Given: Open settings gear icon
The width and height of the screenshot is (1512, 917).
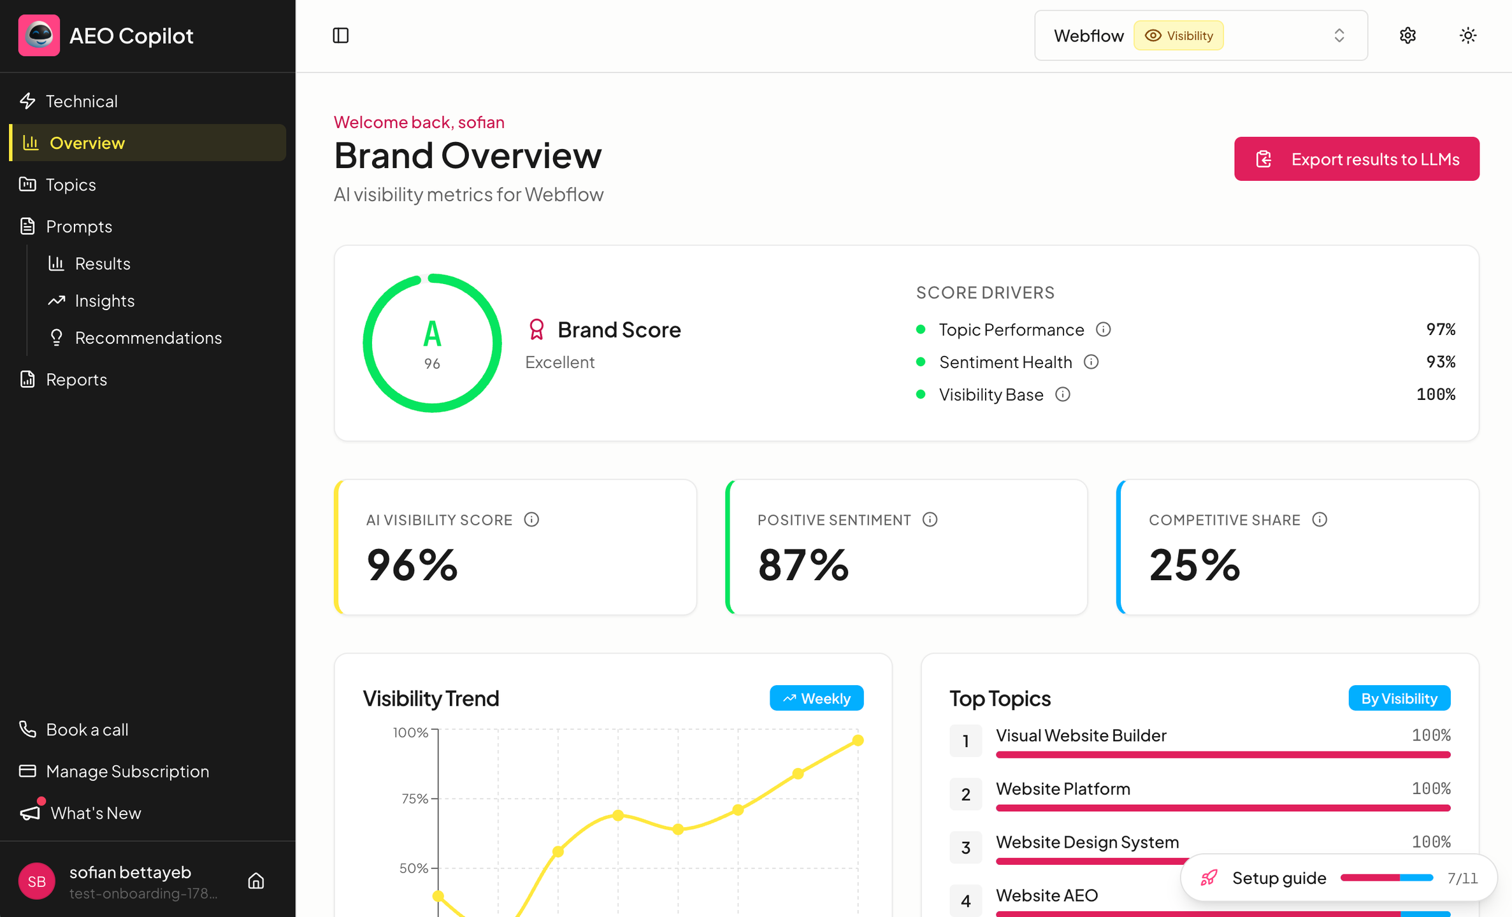Looking at the screenshot, I should pos(1408,36).
